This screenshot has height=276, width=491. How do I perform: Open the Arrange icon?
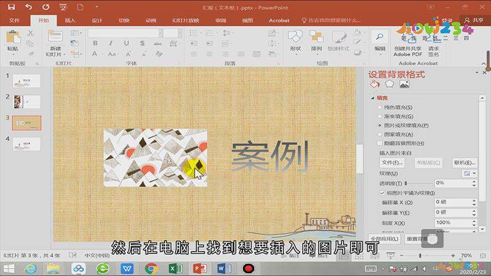[x=316, y=37]
